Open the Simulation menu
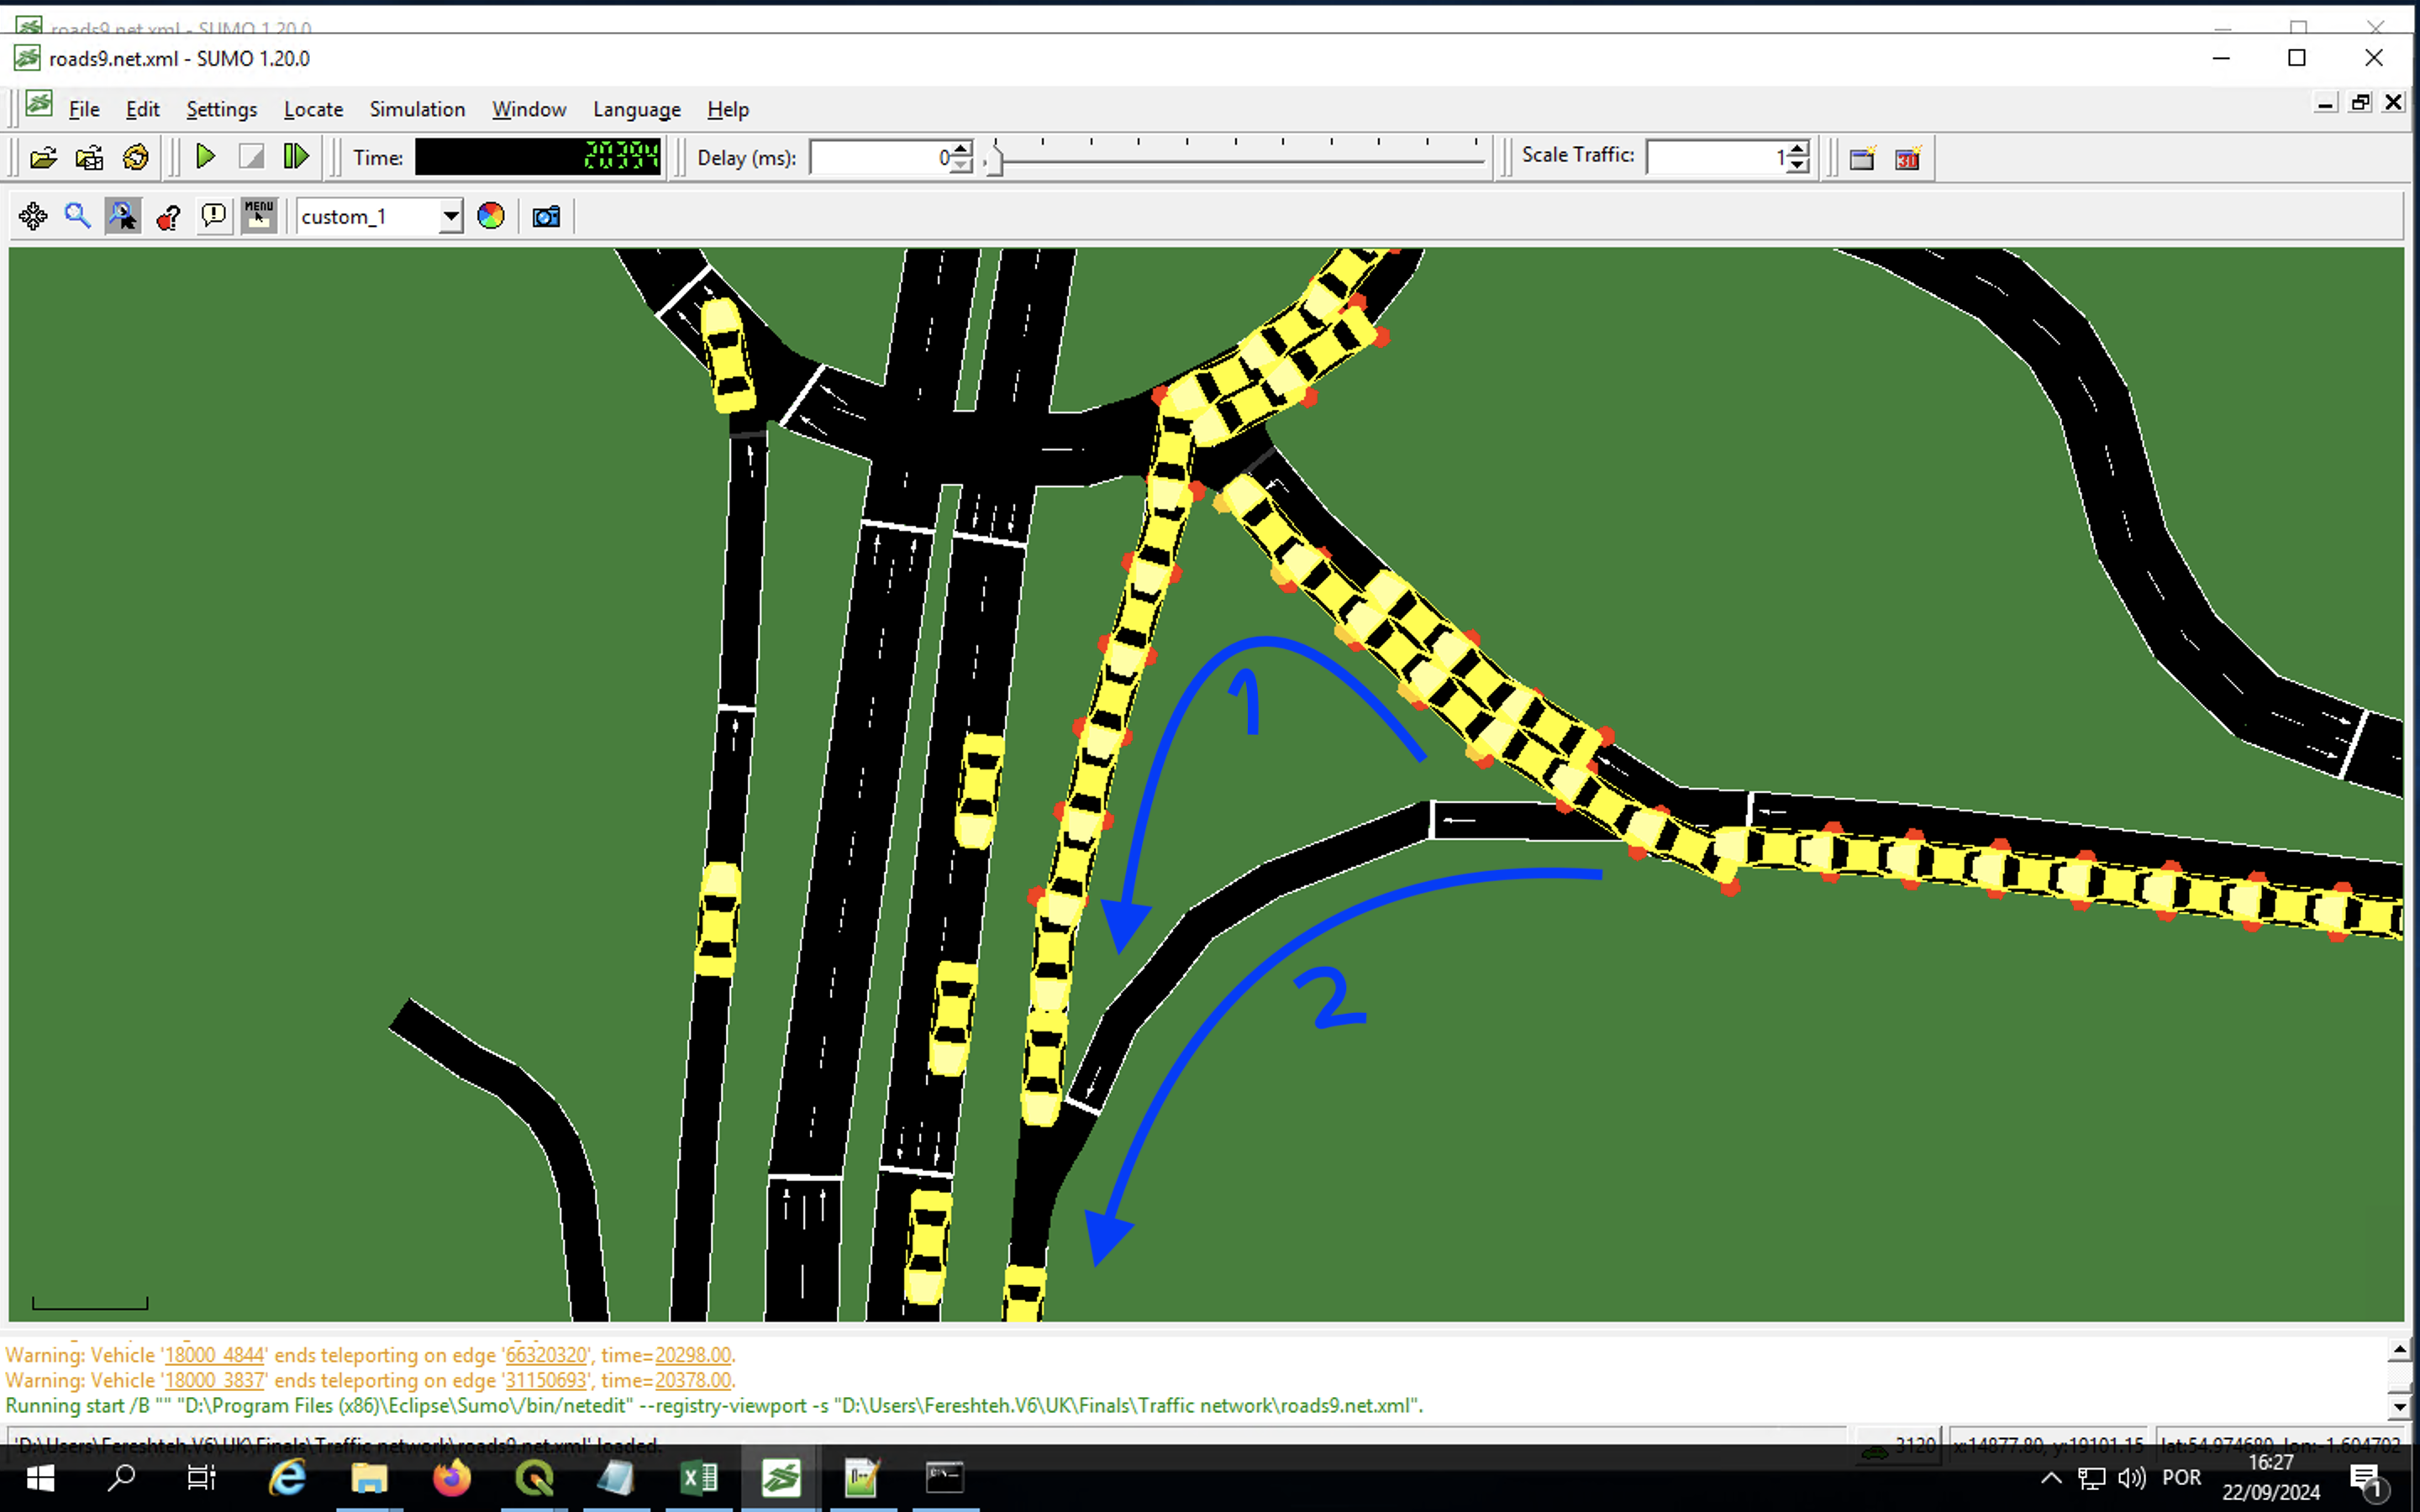This screenshot has height=1512, width=2420. point(417,109)
